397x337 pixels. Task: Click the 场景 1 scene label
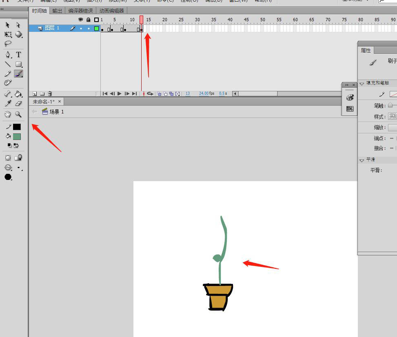(x=56, y=112)
